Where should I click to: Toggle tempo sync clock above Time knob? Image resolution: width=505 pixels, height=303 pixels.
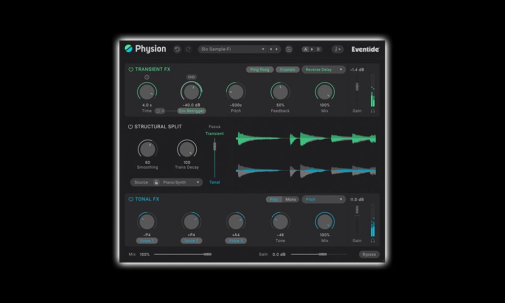(147, 77)
